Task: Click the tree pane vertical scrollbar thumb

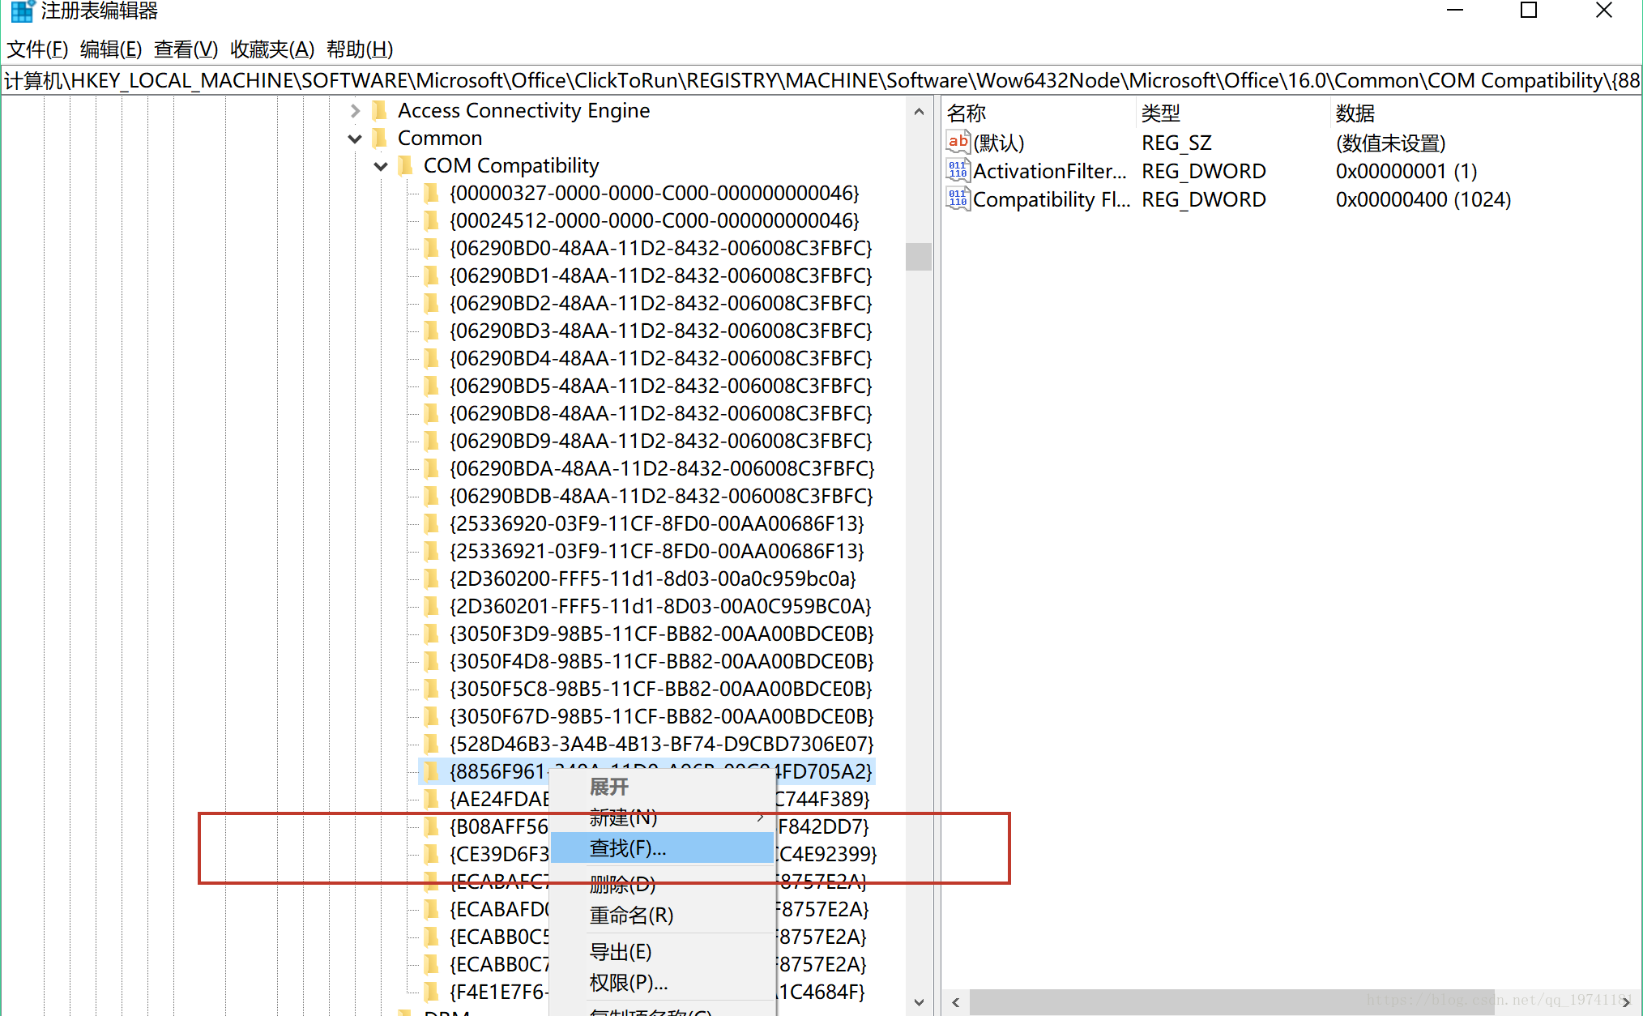Action: [919, 256]
